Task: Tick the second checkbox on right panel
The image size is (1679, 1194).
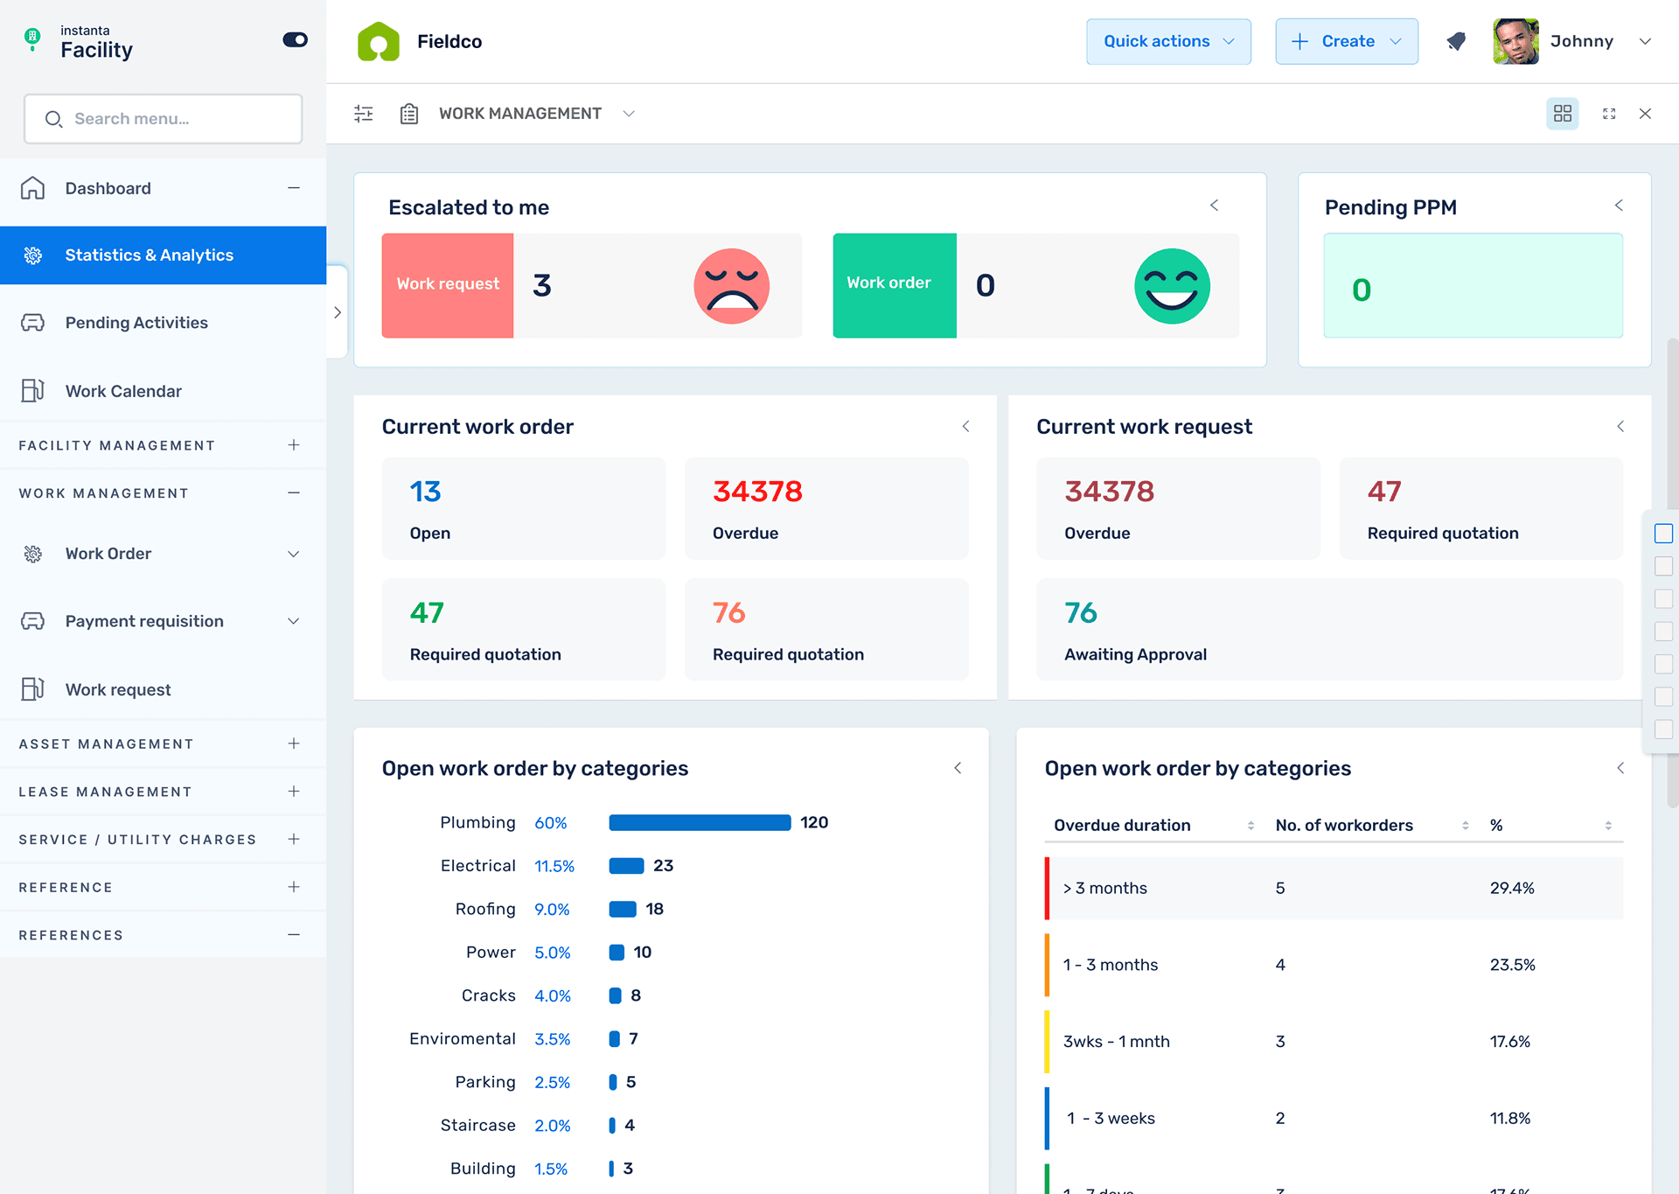Action: coord(1663,566)
